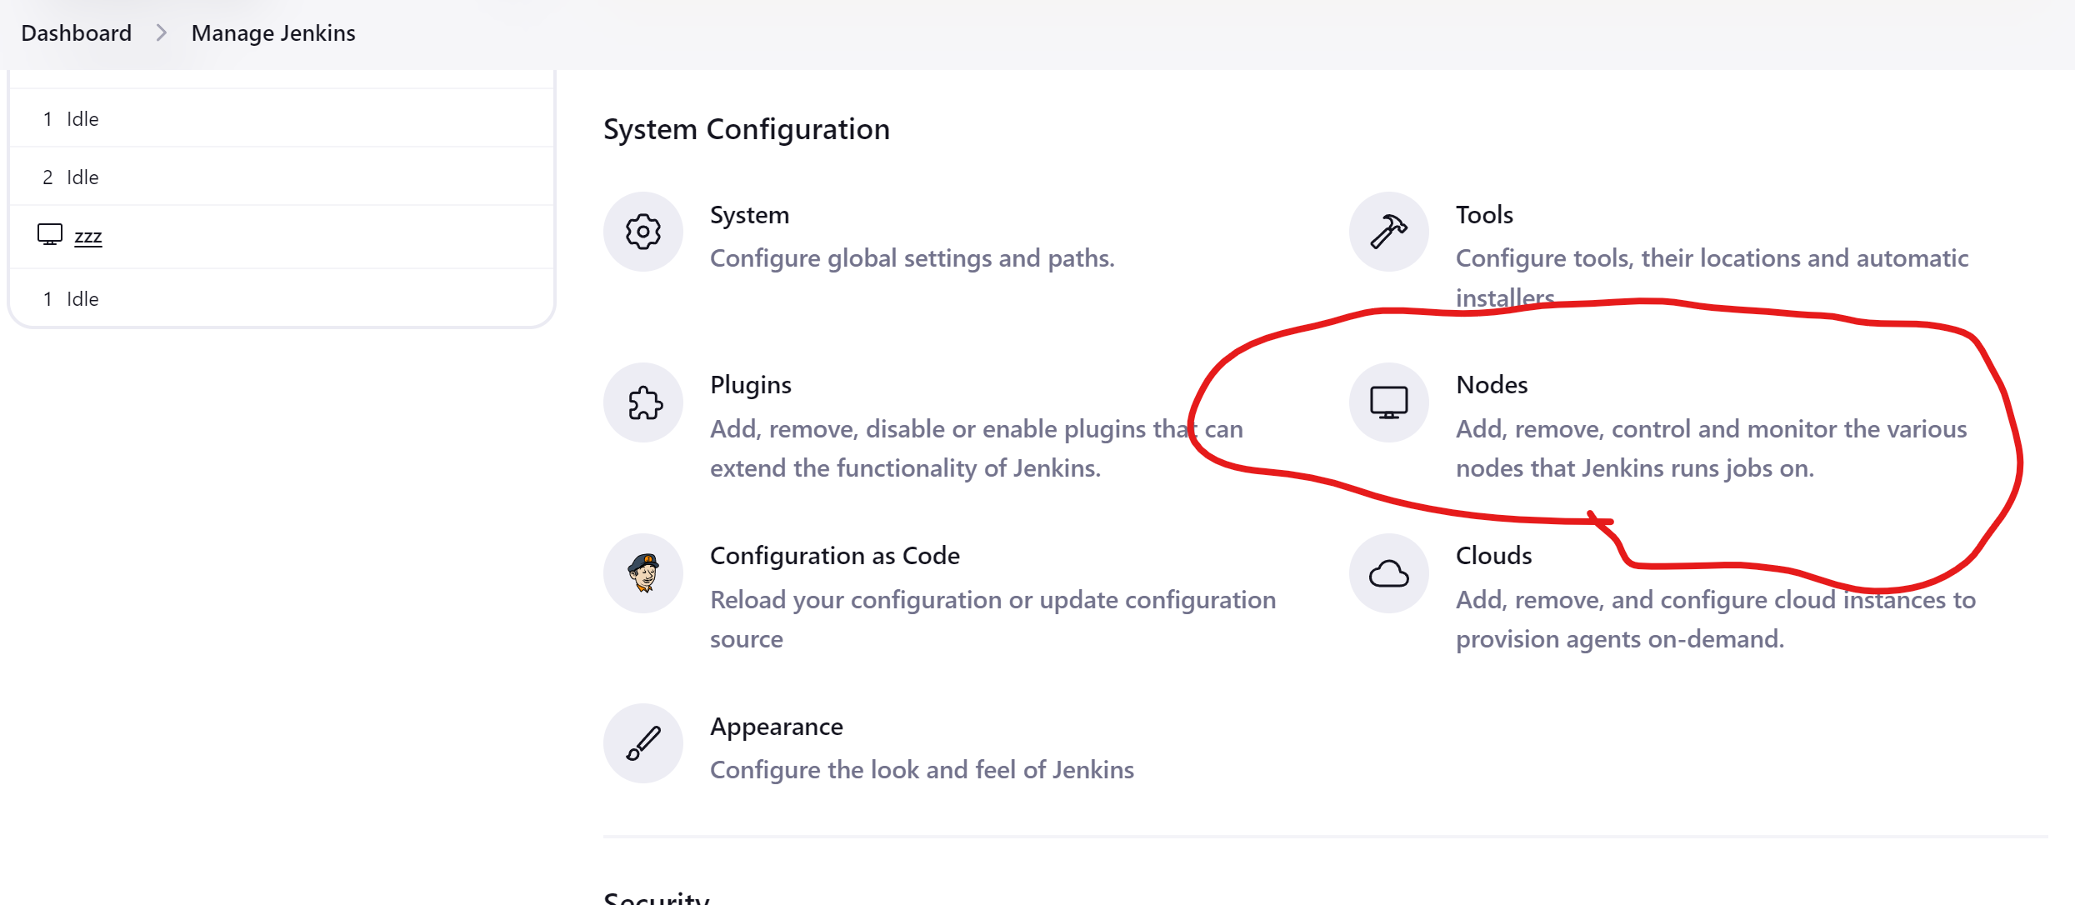The height and width of the screenshot is (905, 2075).
Task: Open the System configuration title
Action: pos(749,215)
